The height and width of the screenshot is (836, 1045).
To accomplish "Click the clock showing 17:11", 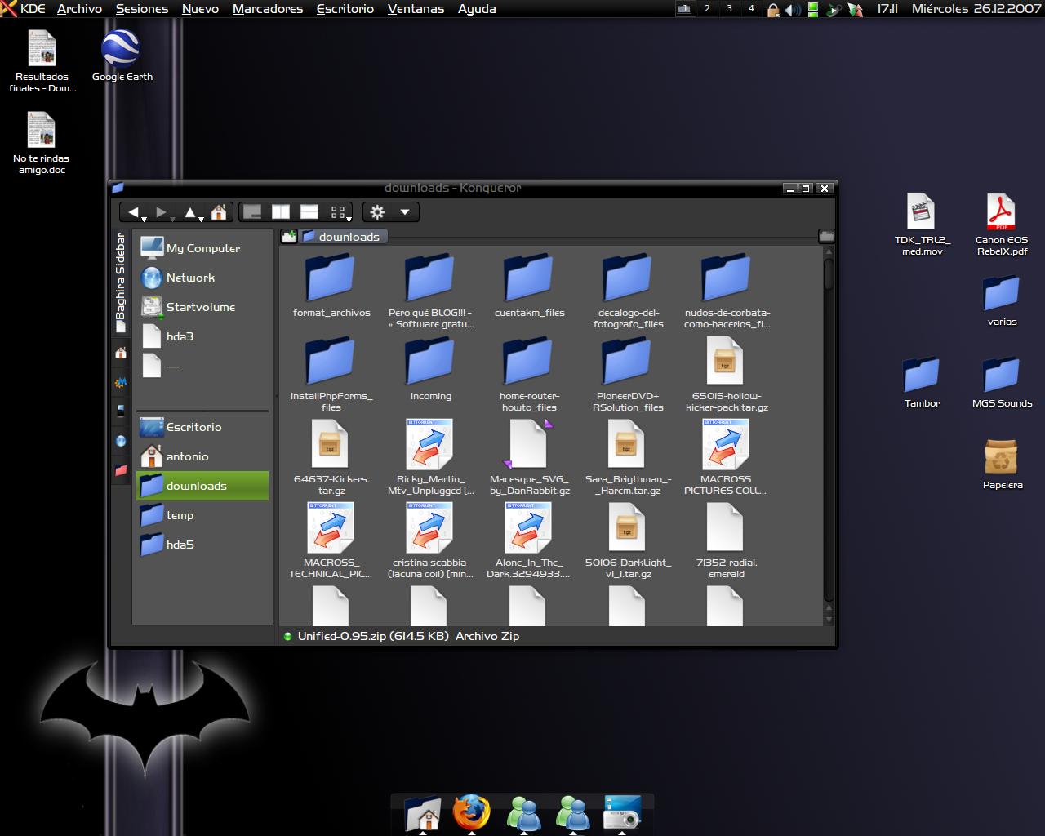I will click(887, 9).
